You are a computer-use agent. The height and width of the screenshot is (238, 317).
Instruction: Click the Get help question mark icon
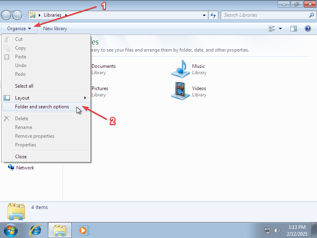click(307, 29)
